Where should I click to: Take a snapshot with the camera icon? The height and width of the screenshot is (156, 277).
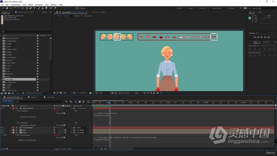[x=90, y=93]
